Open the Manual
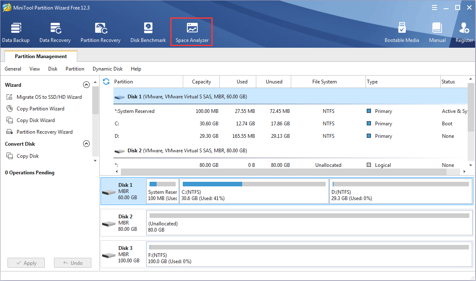The width and height of the screenshot is (476, 281). (437, 32)
